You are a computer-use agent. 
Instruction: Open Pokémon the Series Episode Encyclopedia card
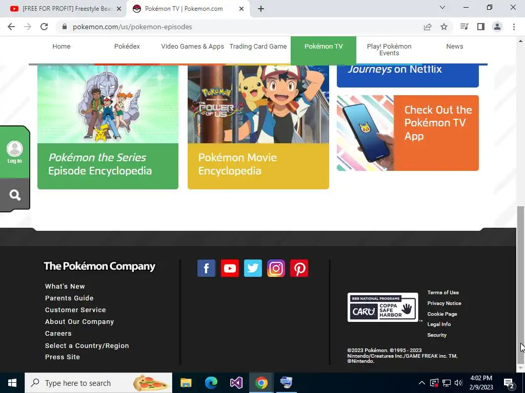pos(108,127)
